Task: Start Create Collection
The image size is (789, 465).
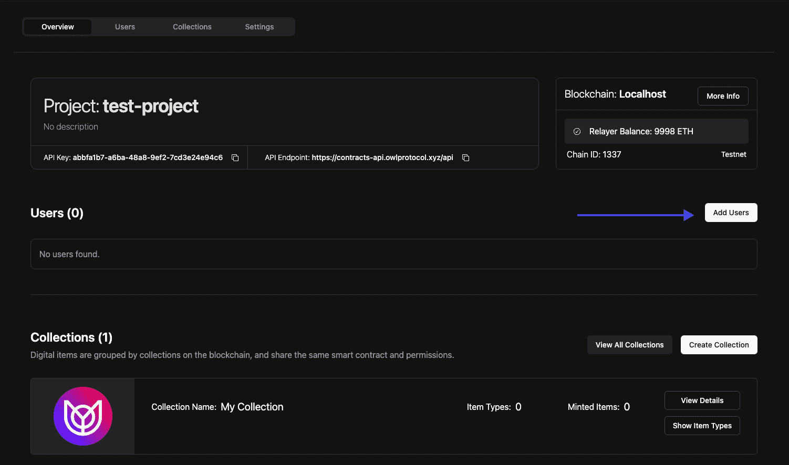Action: (719, 345)
